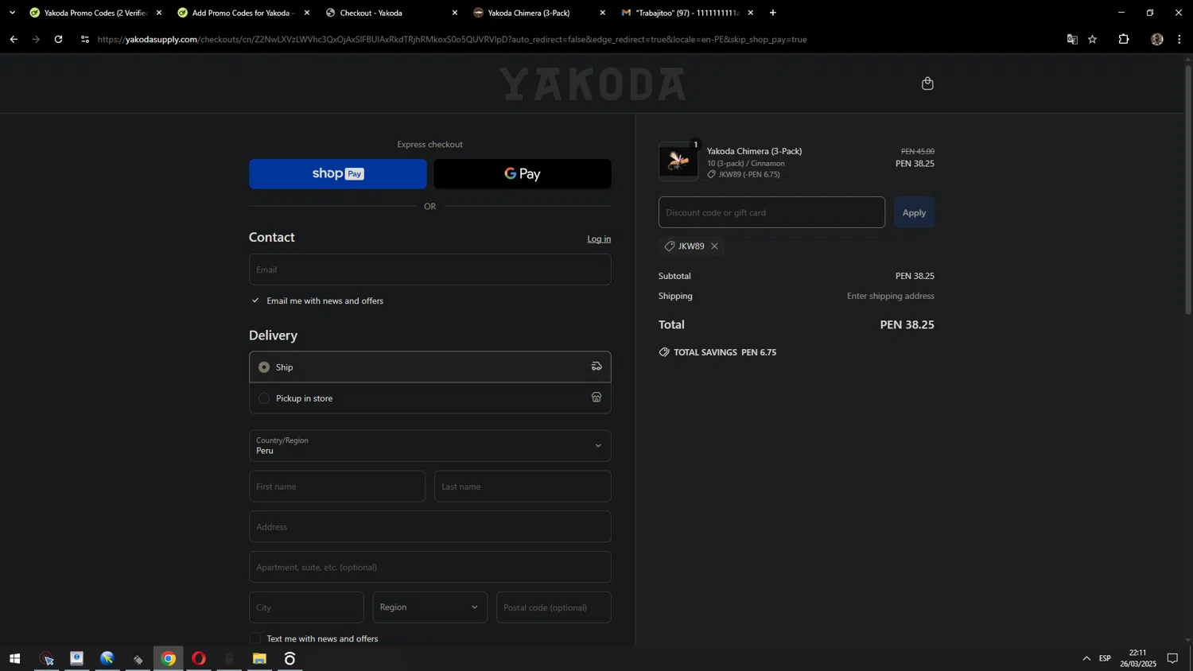Image resolution: width=1193 pixels, height=671 pixels.
Task: Open Google Chrome from taskbar
Action: (168, 658)
